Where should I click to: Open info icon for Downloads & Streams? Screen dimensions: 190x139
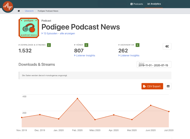point(49,45)
